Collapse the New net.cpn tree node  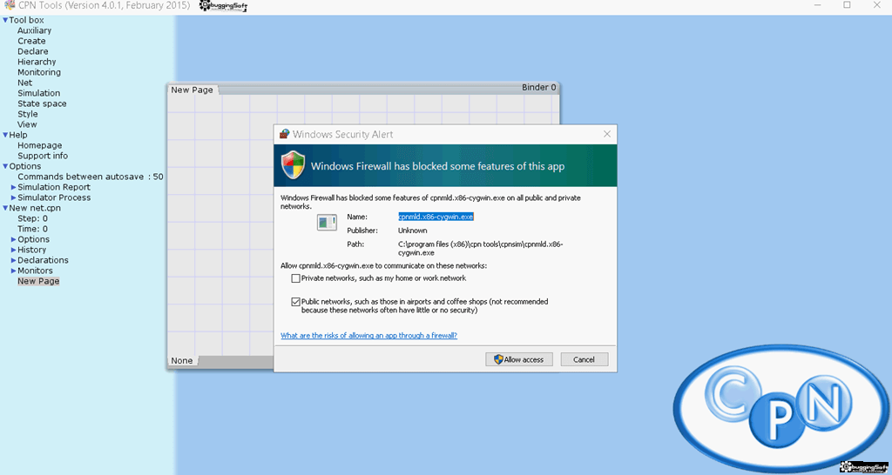pyautogui.click(x=5, y=209)
